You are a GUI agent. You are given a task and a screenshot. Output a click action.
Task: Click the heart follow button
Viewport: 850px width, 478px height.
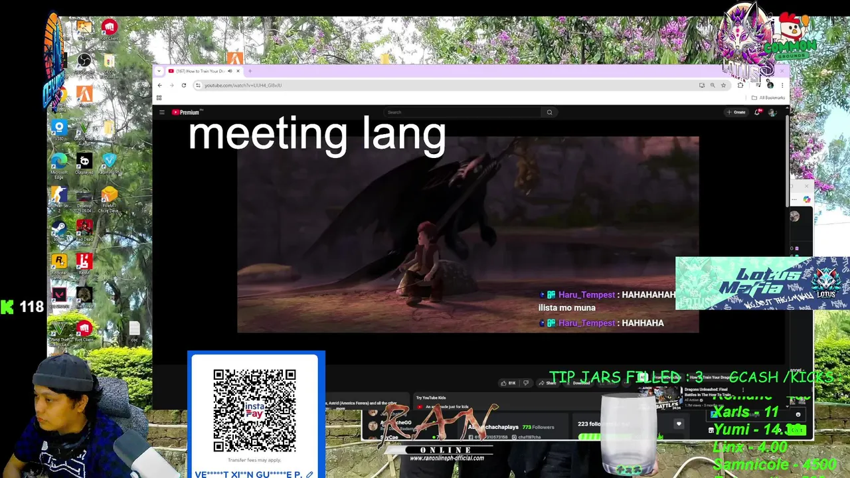point(678,424)
